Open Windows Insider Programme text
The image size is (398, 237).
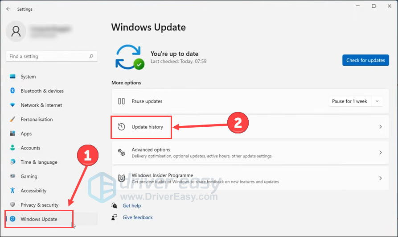point(162,175)
